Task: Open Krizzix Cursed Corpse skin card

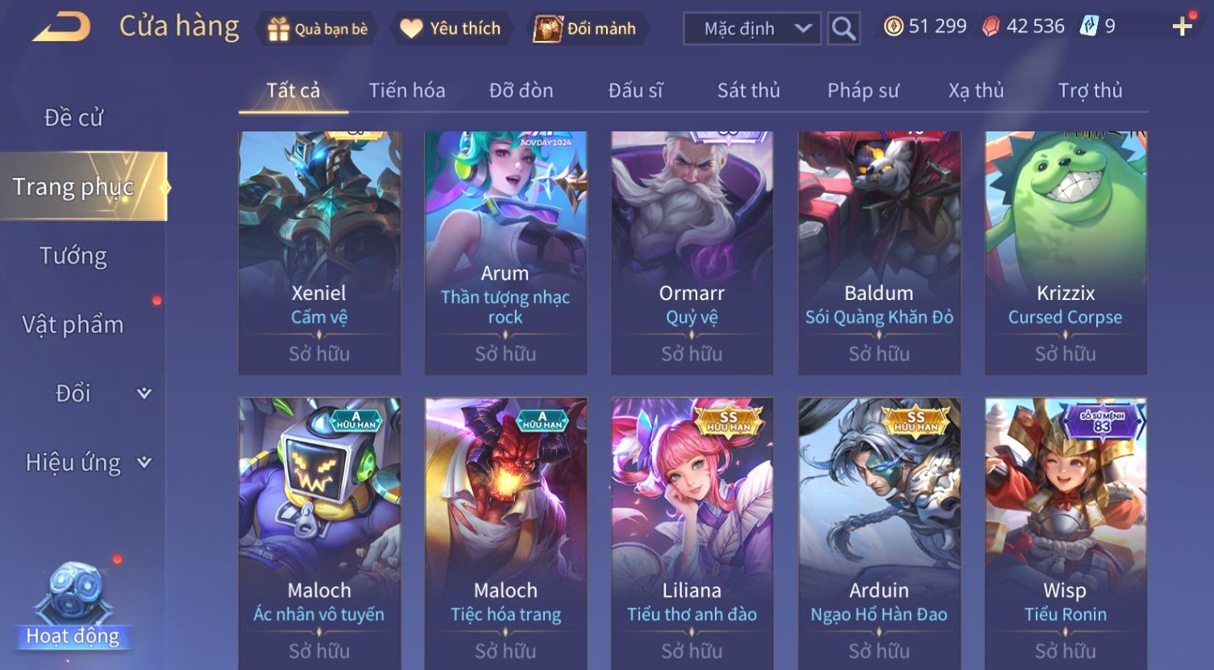Action: coord(1066,252)
